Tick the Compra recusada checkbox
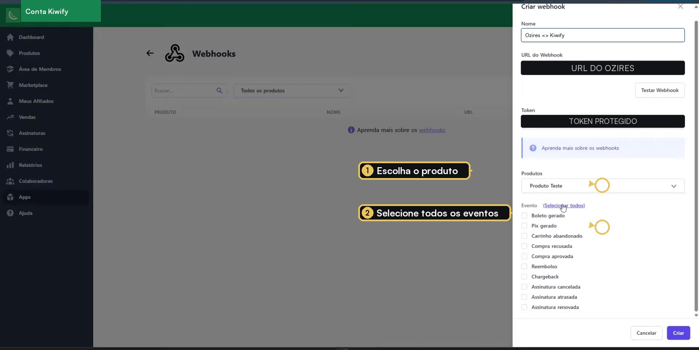Image resolution: width=699 pixels, height=350 pixels. (x=524, y=246)
